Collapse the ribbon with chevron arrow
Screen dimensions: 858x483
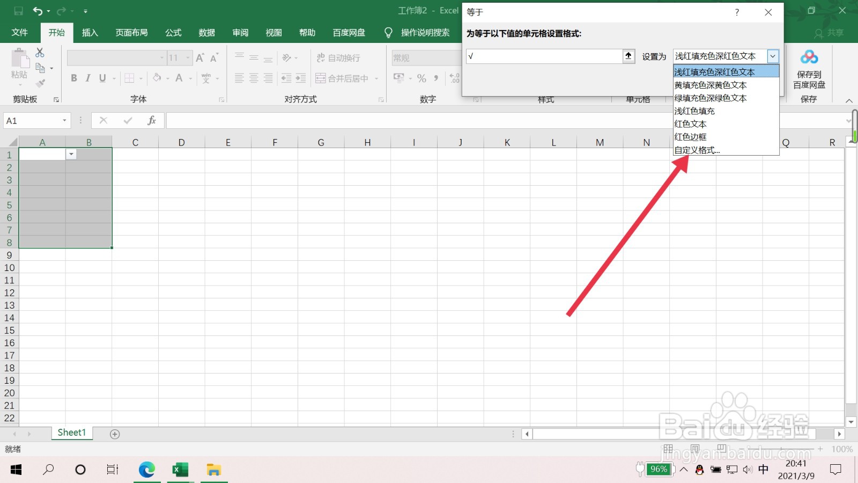[849, 101]
